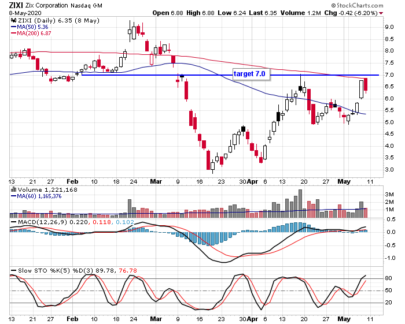
Task: Click the MA(50) 5.36 legend entry
Action: coord(30,27)
